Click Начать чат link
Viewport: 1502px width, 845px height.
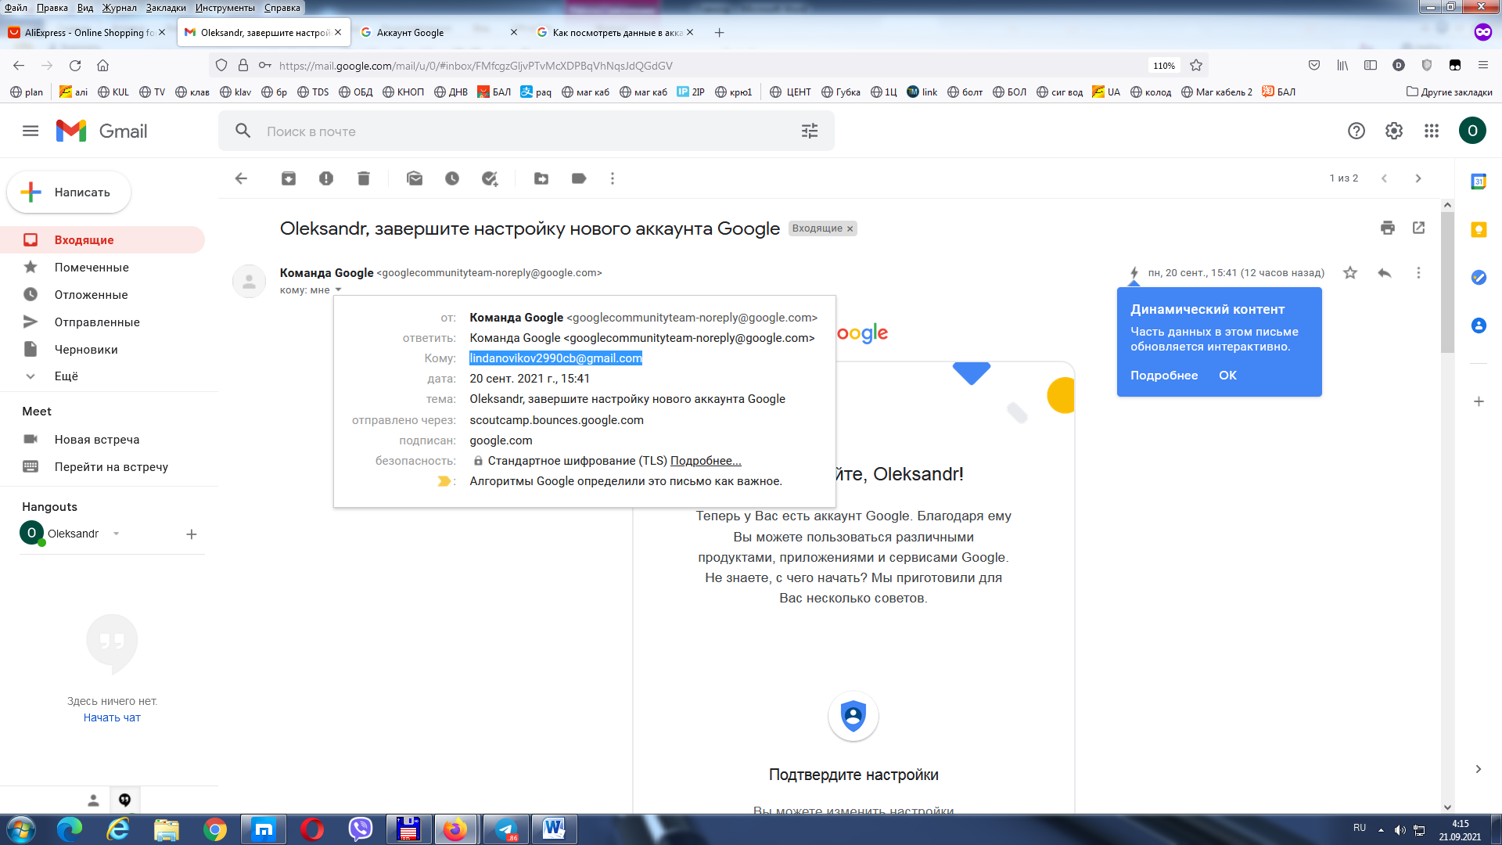[112, 717]
